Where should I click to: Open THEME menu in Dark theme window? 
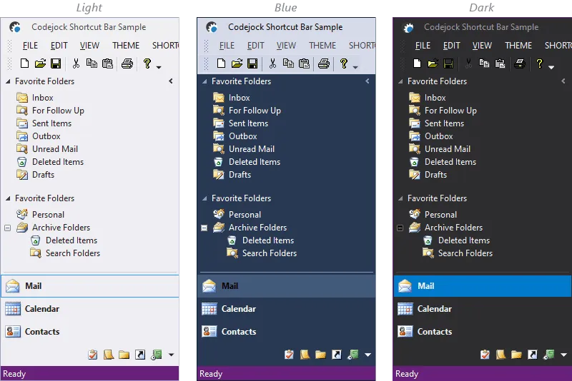tap(518, 46)
